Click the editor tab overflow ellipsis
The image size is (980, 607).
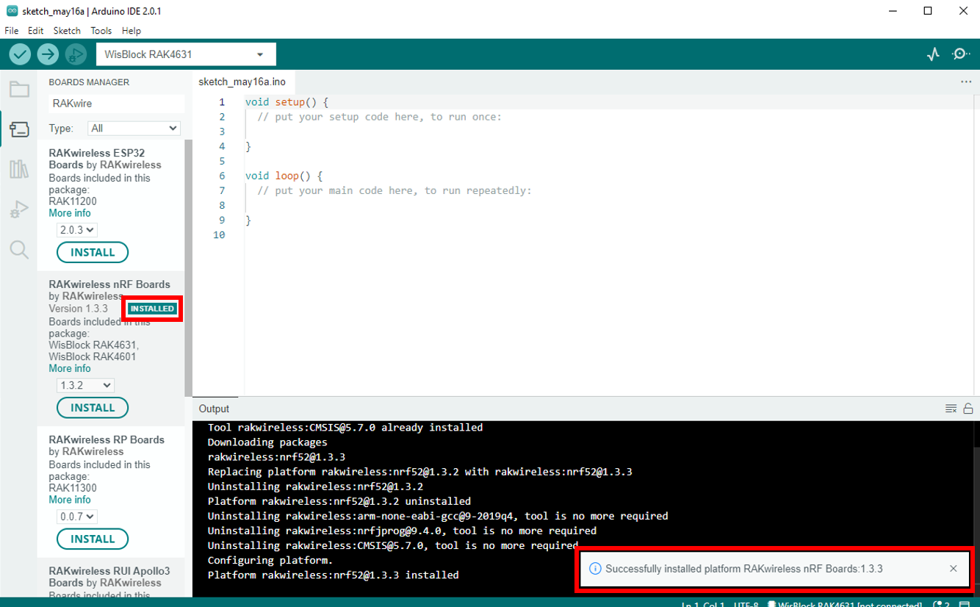click(965, 82)
